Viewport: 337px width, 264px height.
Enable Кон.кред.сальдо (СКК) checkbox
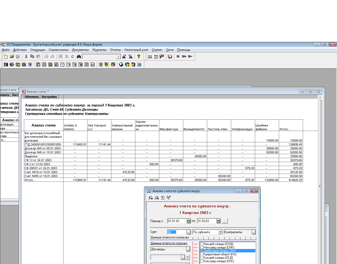click(x=202, y=261)
